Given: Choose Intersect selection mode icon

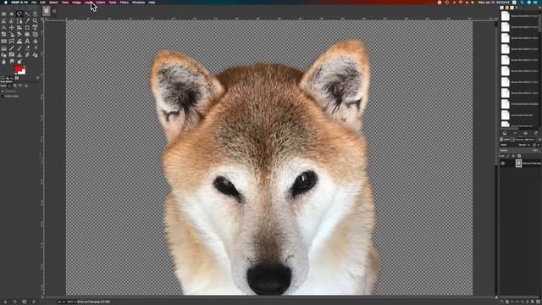Looking at the screenshot, I should (x=26, y=86).
